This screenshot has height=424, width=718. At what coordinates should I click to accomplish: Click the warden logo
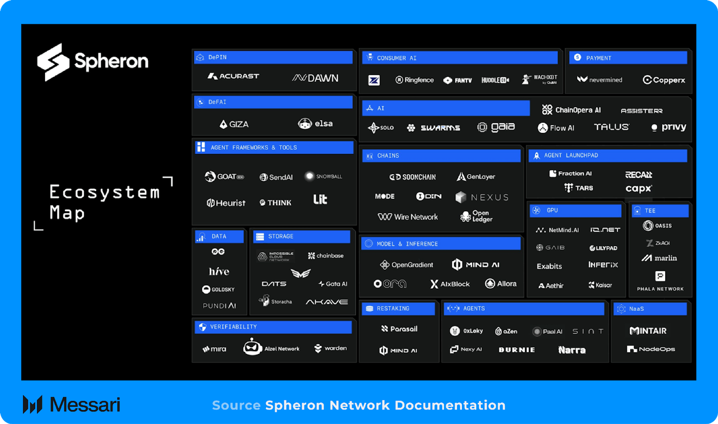pyautogui.click(x=331, y=348)
